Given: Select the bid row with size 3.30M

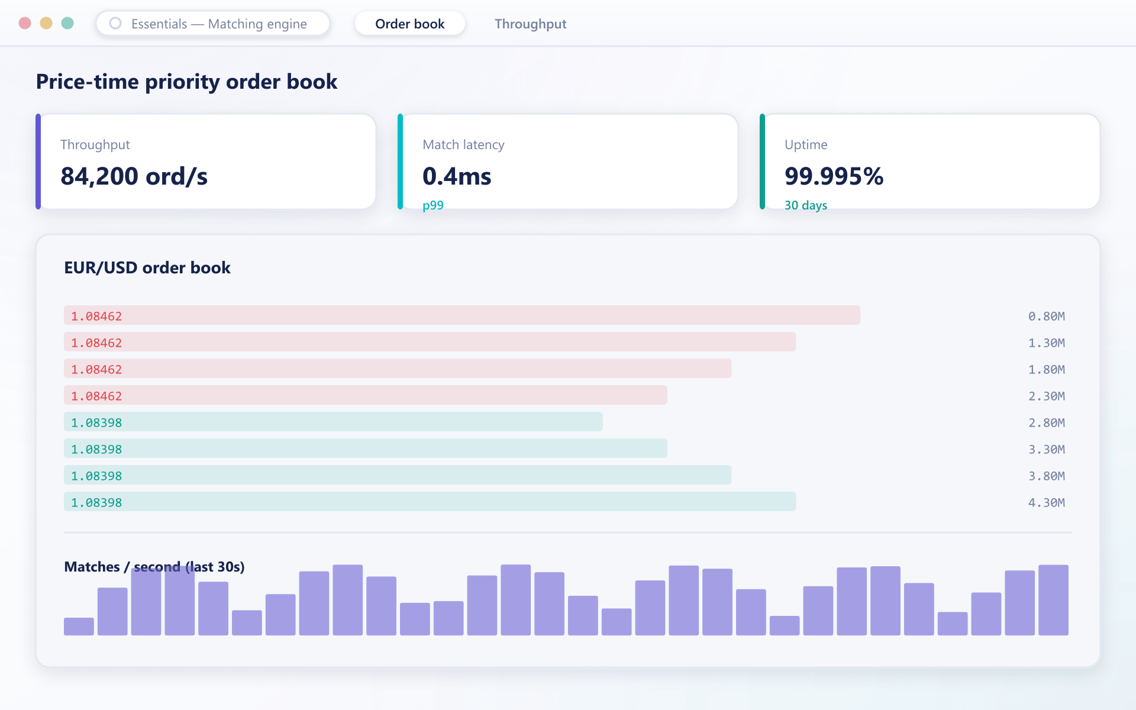Looking at the screenshot, I should 568,448.
